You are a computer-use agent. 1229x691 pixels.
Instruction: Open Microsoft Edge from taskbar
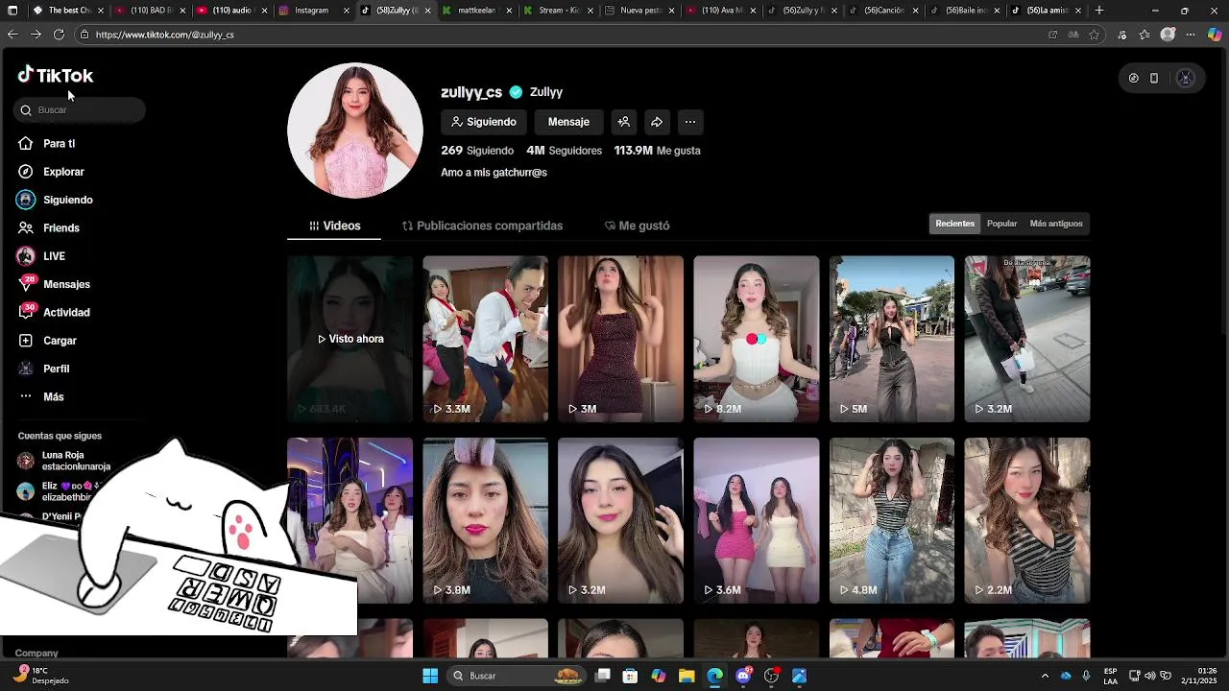[714, 676]
